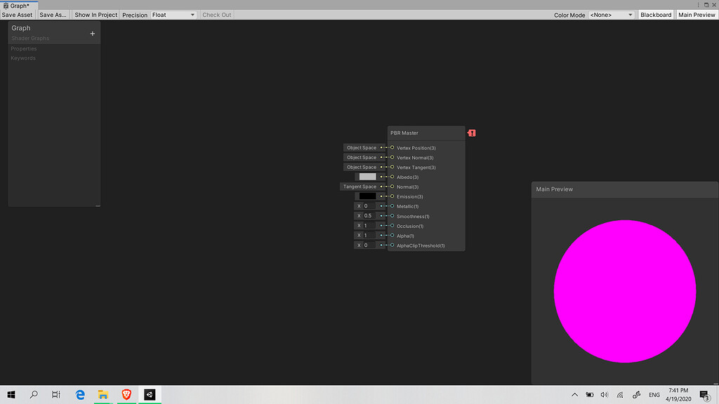The width and height of the screenshot is (719, 404).
Task: Click the Save Asset button
Action: pos(18,14)
